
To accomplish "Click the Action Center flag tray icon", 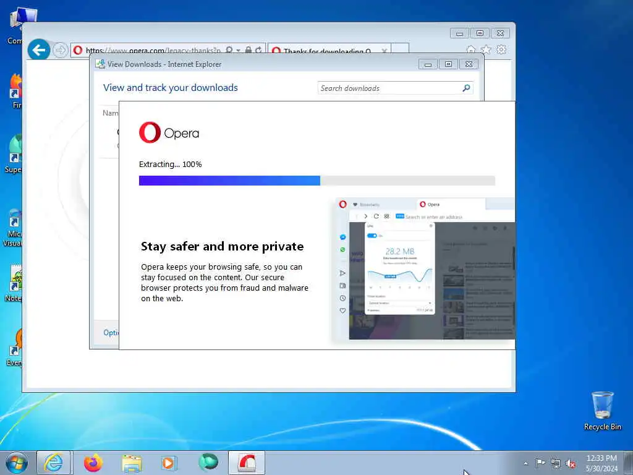I will (540, 463).
